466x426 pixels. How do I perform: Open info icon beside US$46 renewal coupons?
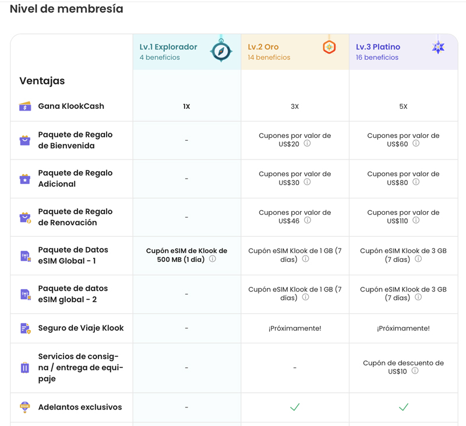click(308, 220)
